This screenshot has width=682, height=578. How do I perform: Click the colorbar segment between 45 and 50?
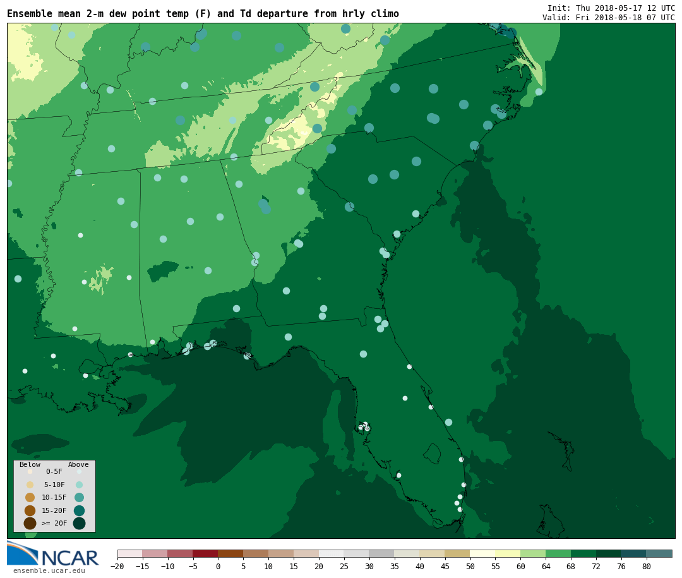457,554
